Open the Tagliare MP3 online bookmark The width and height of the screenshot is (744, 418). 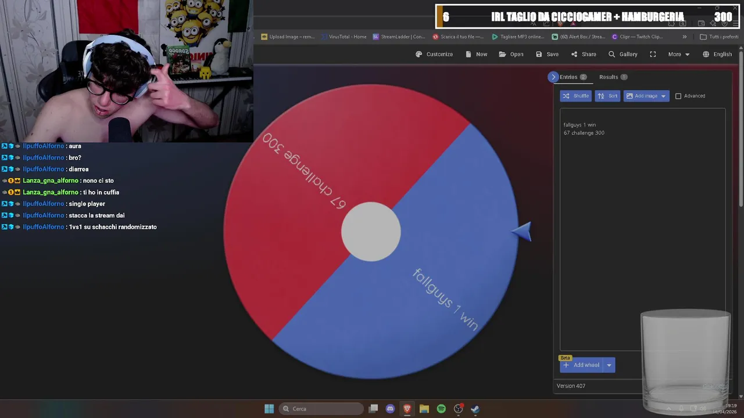(518, 37)
